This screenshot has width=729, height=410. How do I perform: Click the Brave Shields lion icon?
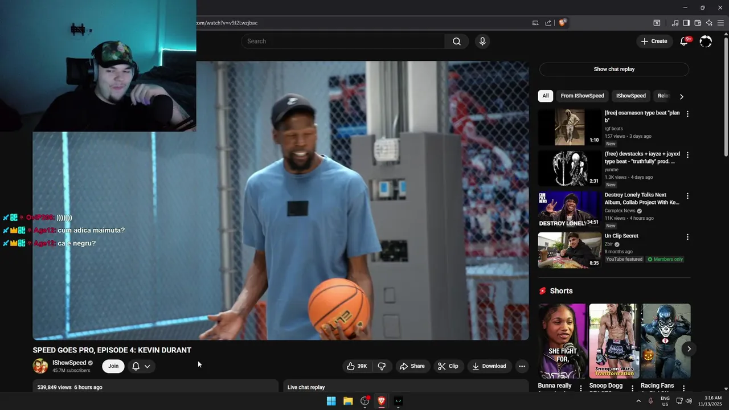click(562, 23)
